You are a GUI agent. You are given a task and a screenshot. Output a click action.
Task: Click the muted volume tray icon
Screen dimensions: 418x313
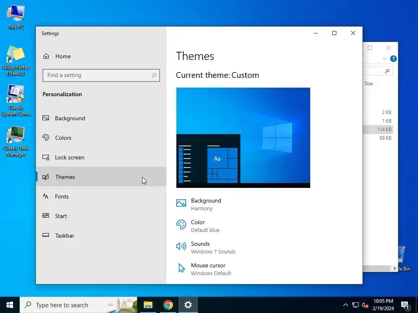[365, 305]
